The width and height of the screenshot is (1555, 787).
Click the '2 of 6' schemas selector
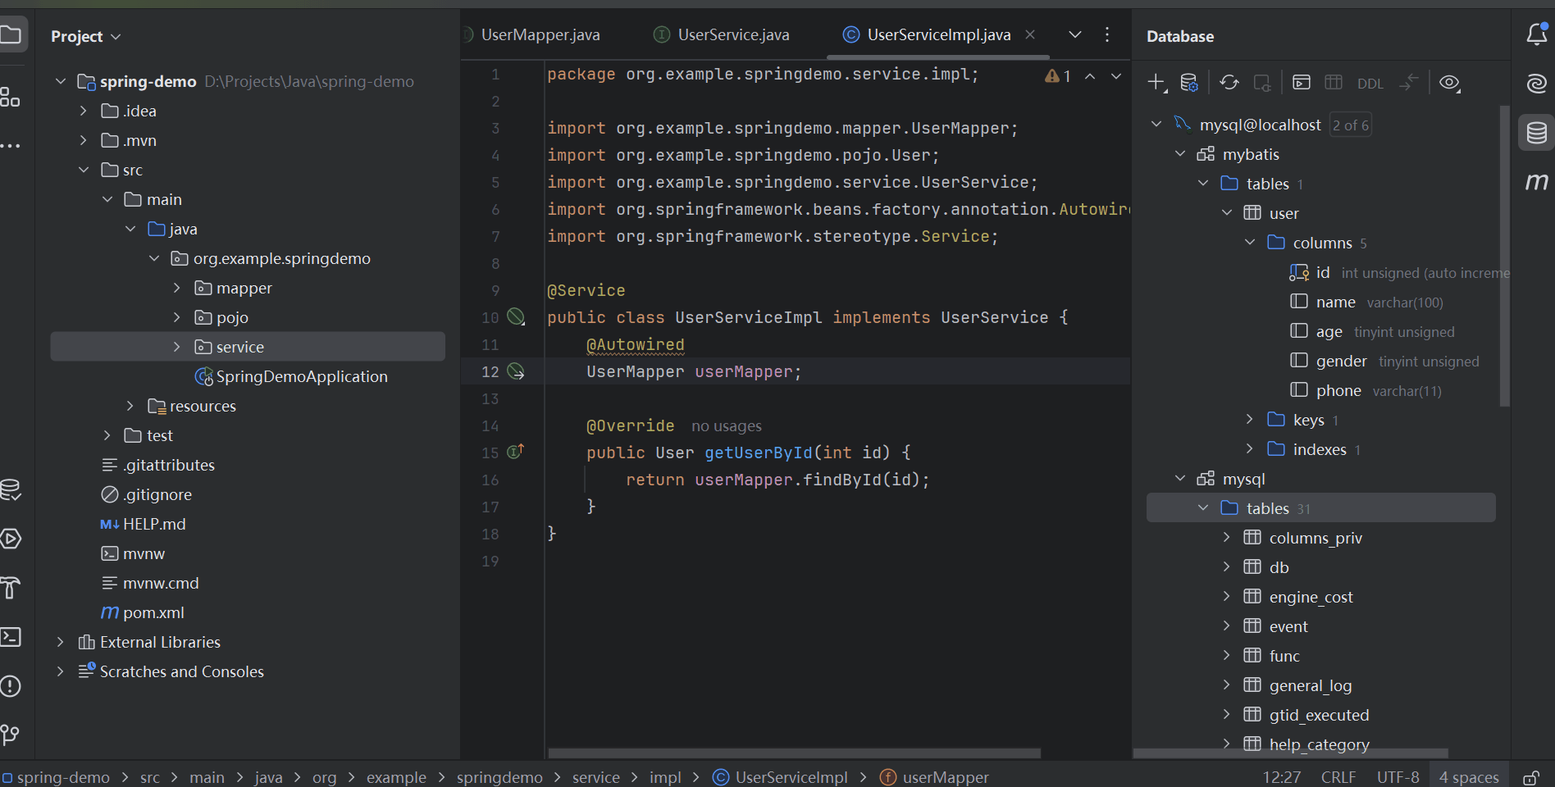pyautogui.click(x=1350, y=125)
